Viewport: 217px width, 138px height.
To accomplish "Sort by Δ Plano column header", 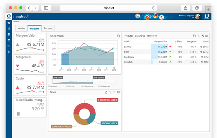I will pos(179,41).
